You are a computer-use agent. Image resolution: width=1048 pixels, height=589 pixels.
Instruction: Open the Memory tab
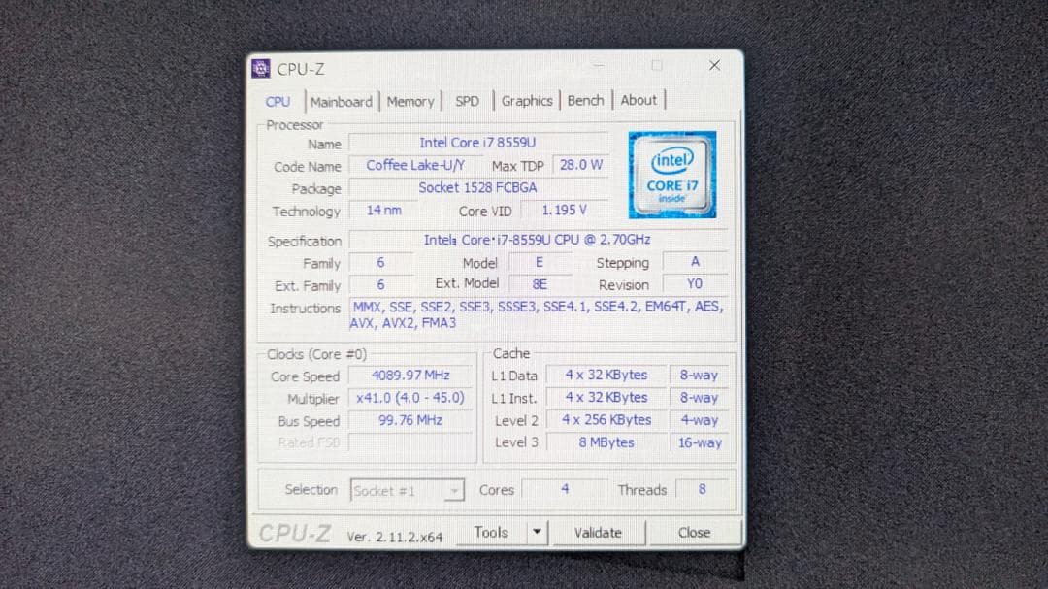410,101
